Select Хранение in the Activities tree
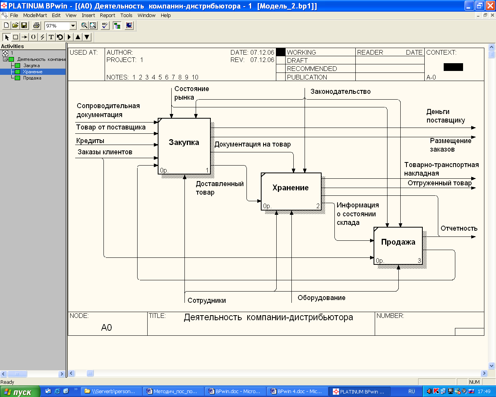496x397 pixels. click(33, 72)
